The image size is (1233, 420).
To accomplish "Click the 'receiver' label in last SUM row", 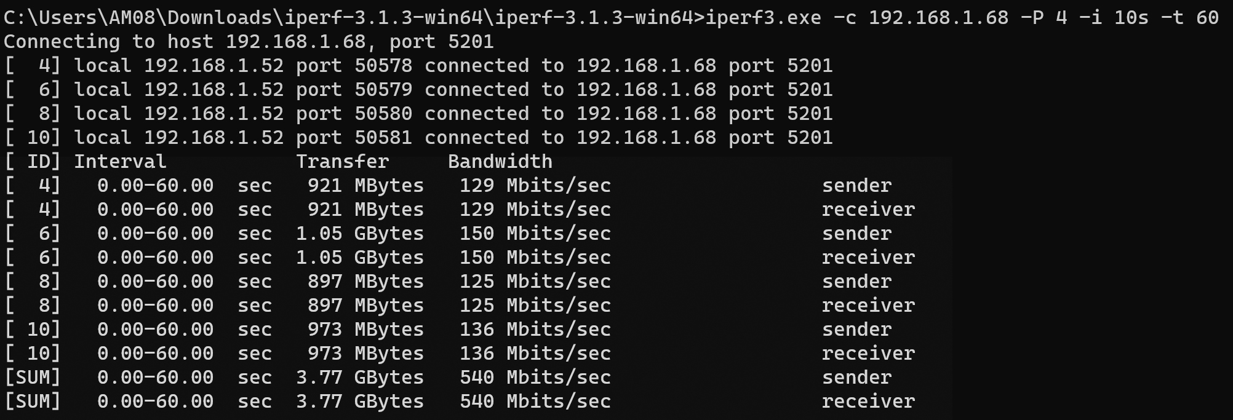I will point(868,402).
